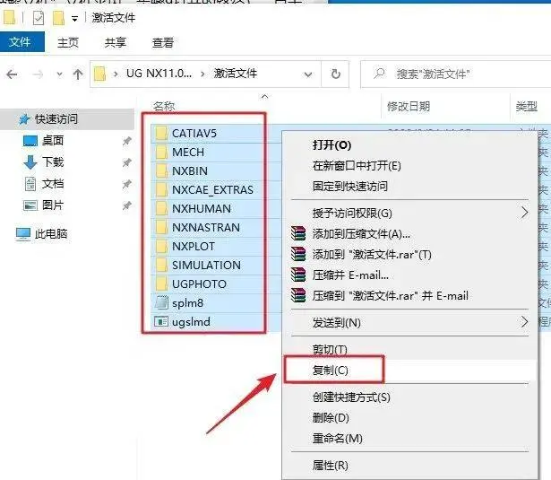This screenshot has height=480, width=551.
Task: Open the 文件 ribbon tab
Action: [22, 42]
